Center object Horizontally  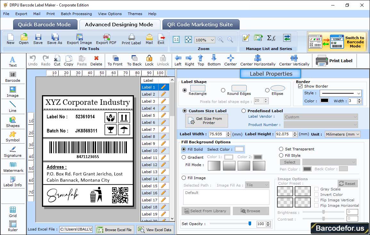[258, 61]
